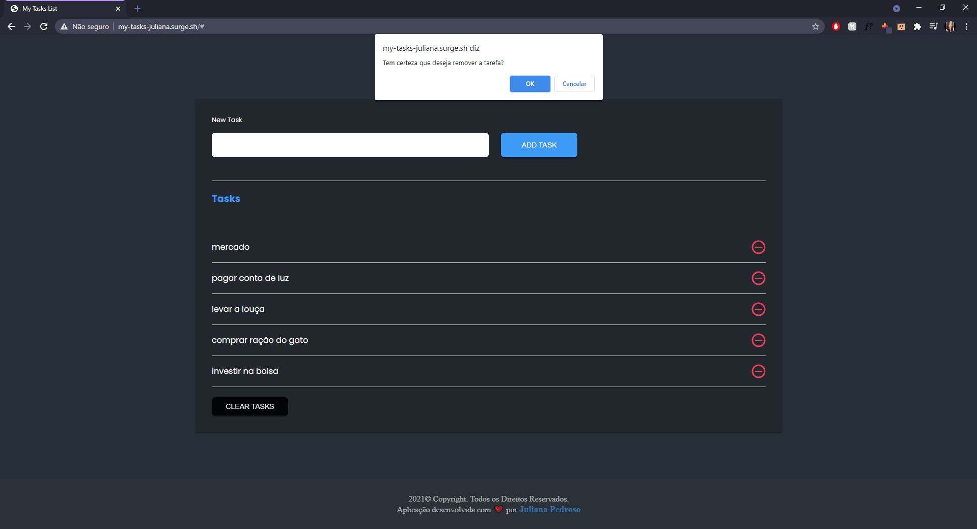Image resolution: width=977 pixels, height=529 pixels.
Task: Confirm task removal with OK
Action: (529, 83)
